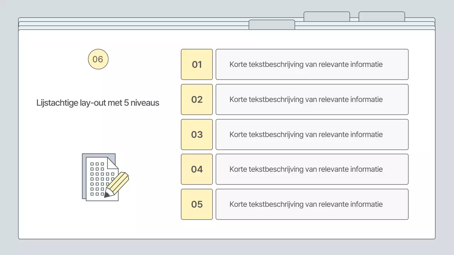Expand the last description row
454x255 pixels.
click(312, 204)
